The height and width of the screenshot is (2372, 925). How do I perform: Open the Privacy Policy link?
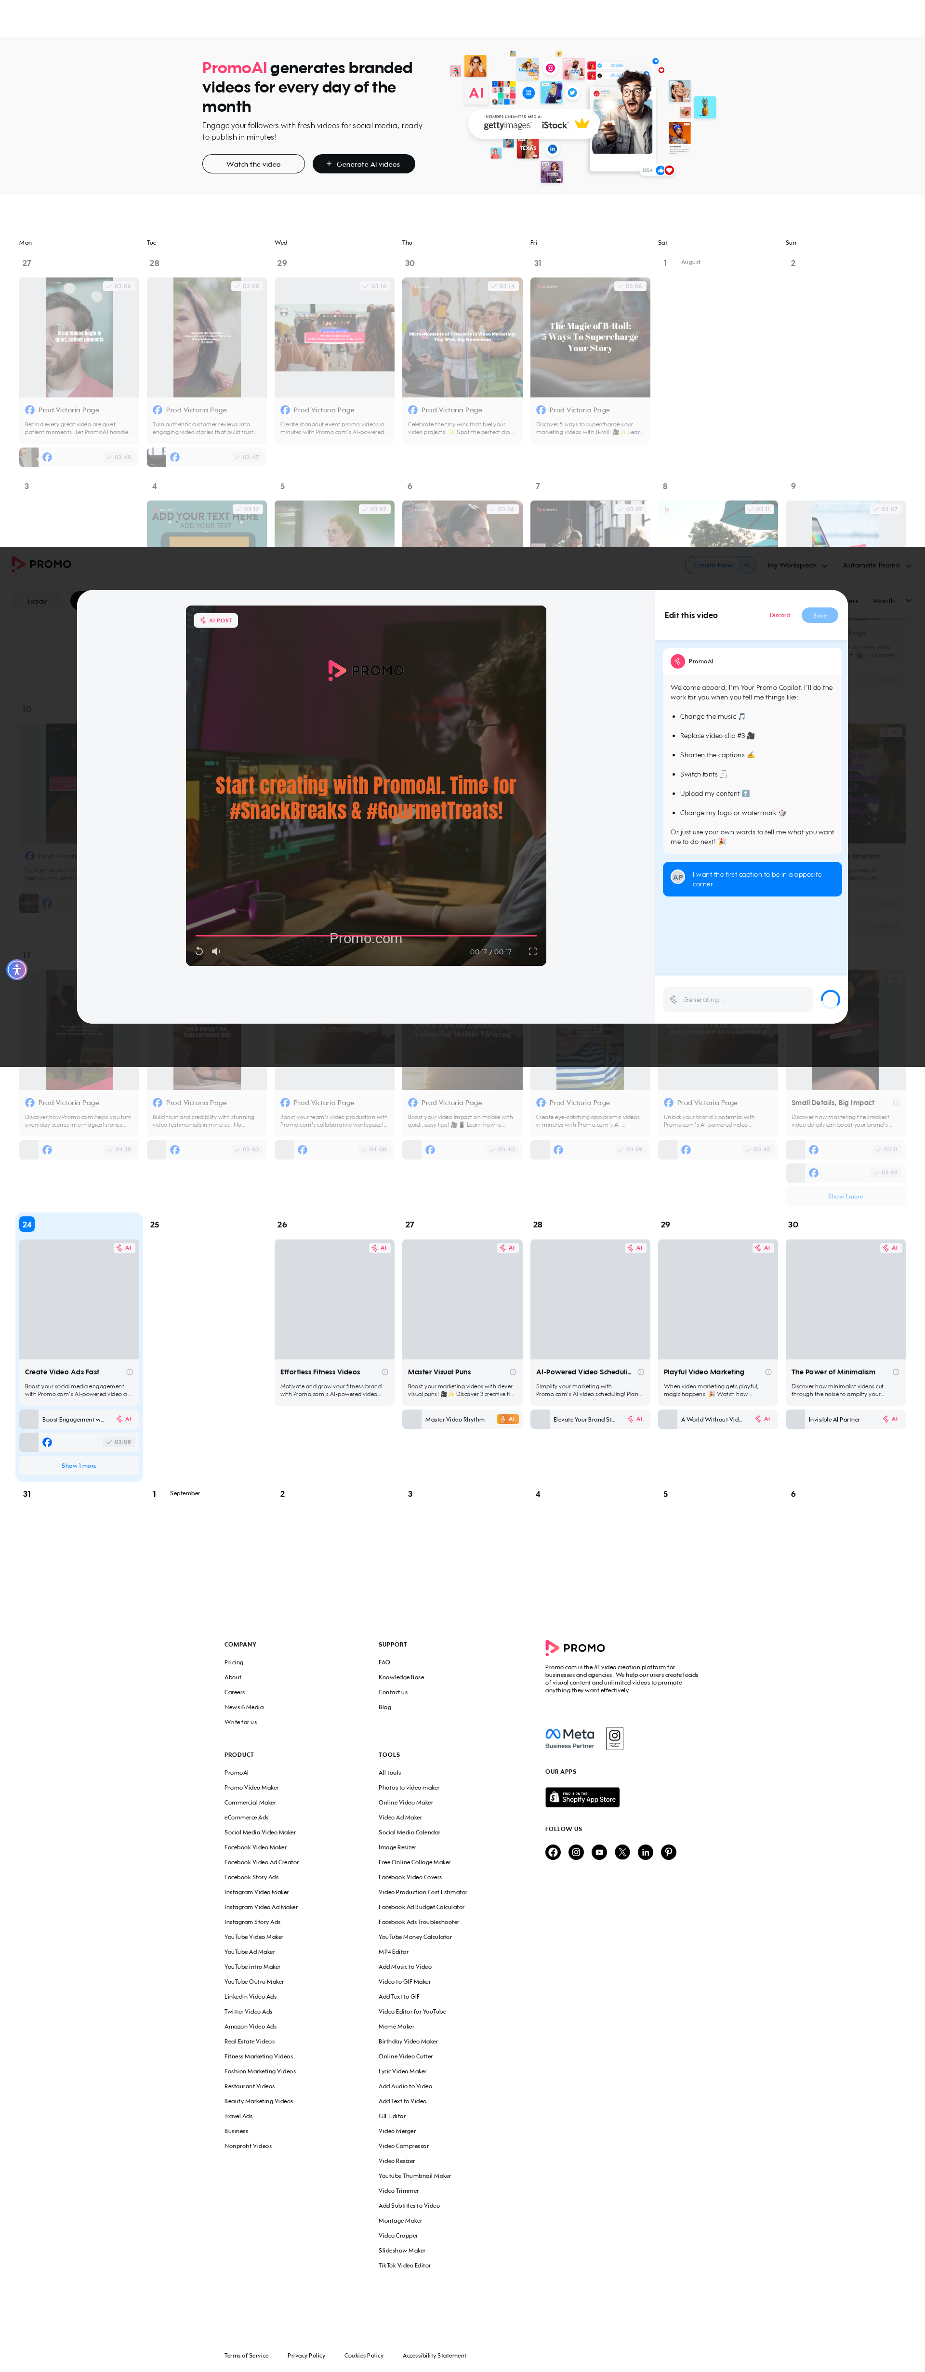pyautogui.click(x=306, y=2356)
